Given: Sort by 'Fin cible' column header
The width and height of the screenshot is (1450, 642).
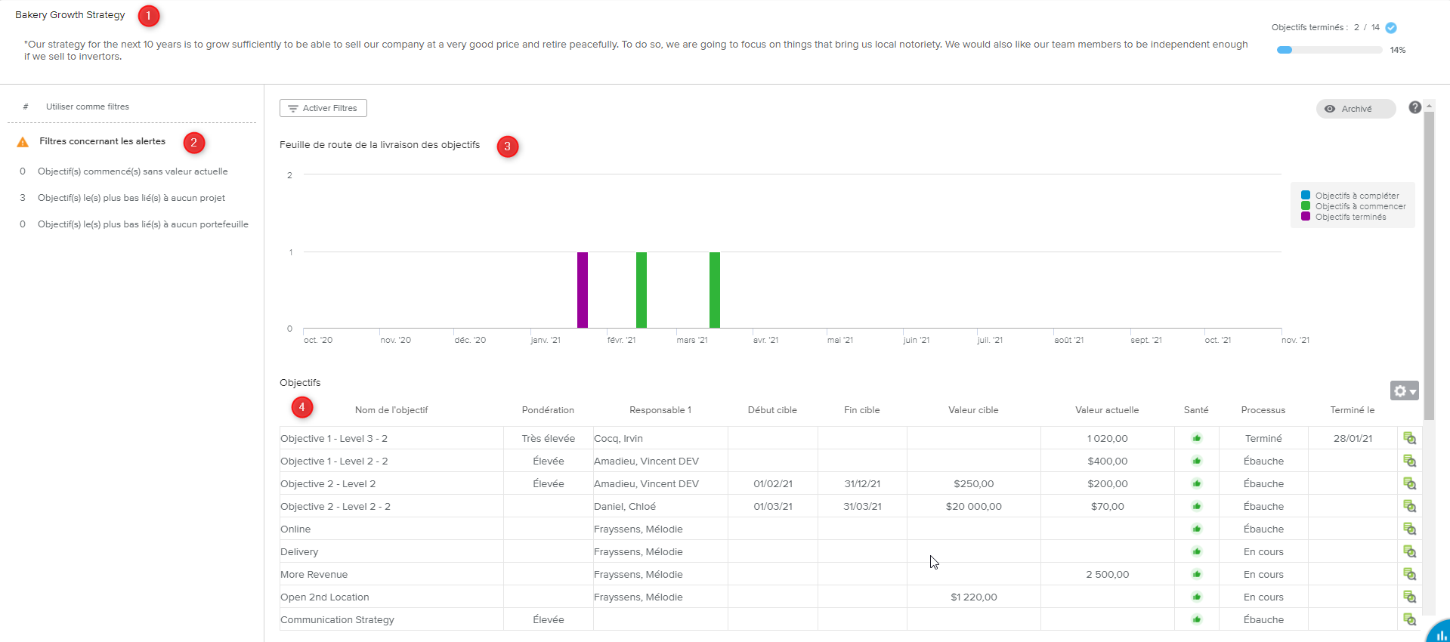Looking at the screenshot, I should 861,410.
